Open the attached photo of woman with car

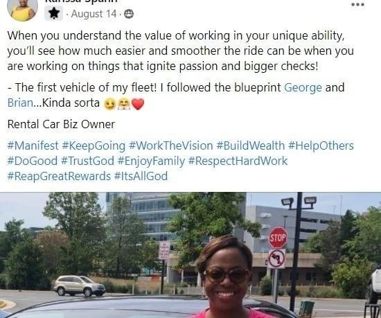[190, 255]
